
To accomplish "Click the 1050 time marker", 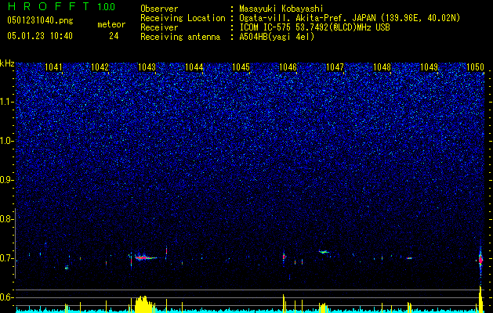I will click(476, 67).
